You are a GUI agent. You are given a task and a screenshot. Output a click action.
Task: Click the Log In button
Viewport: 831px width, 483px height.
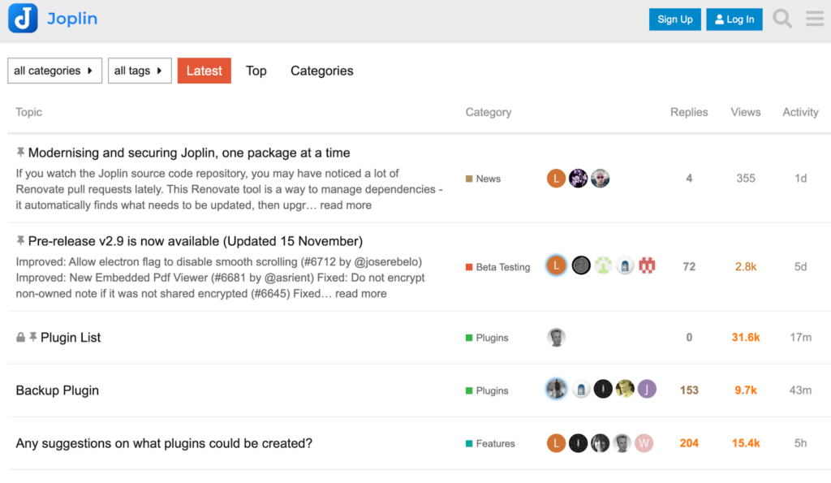pos(734,19)
